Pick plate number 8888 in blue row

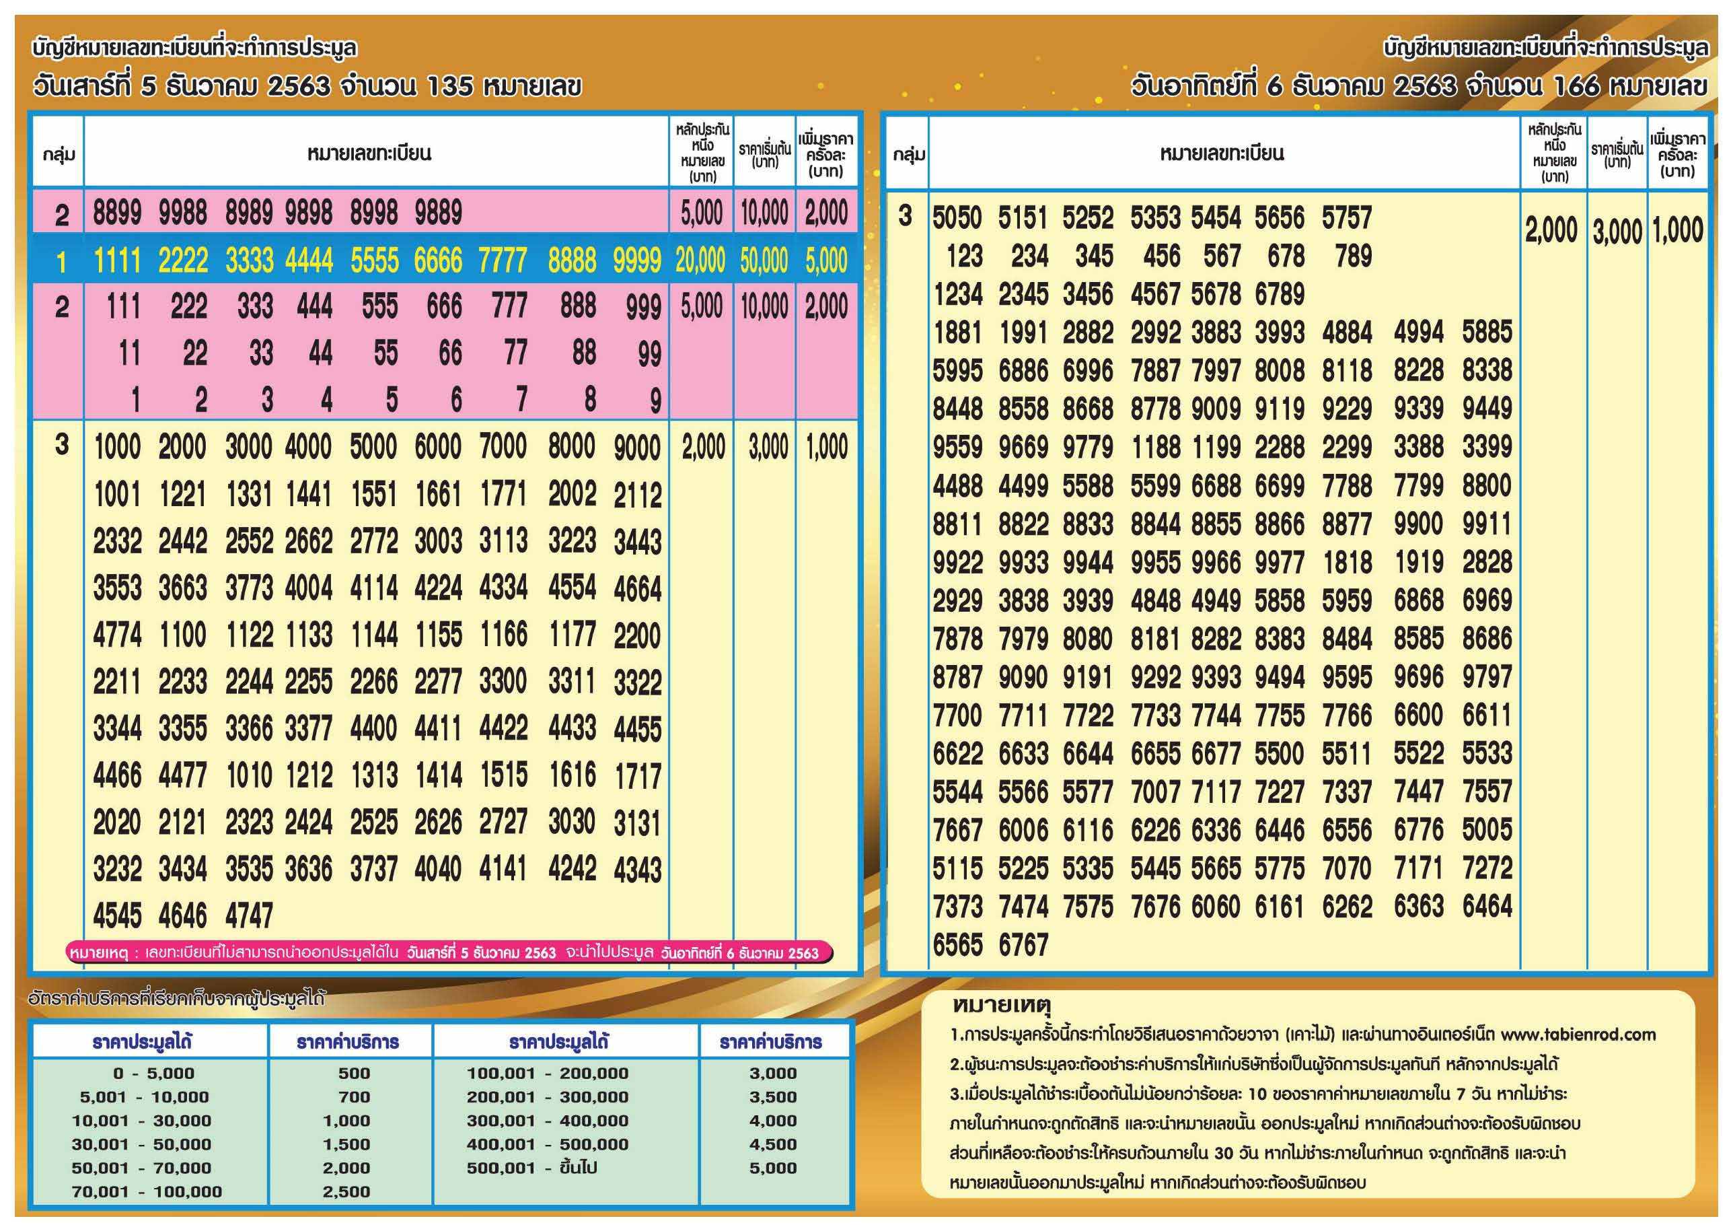click(x=571, y=261)
